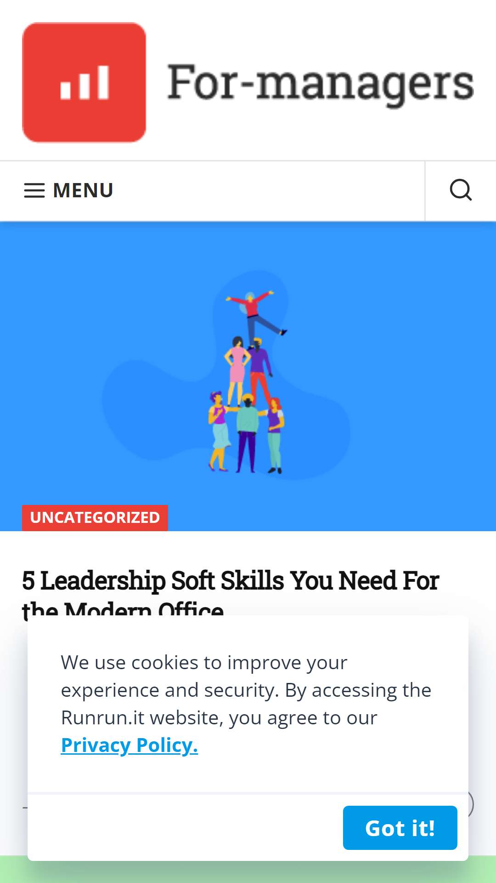496x883 pixels.
Task: Open the hamburger menu icon
Action: point(34,190)
